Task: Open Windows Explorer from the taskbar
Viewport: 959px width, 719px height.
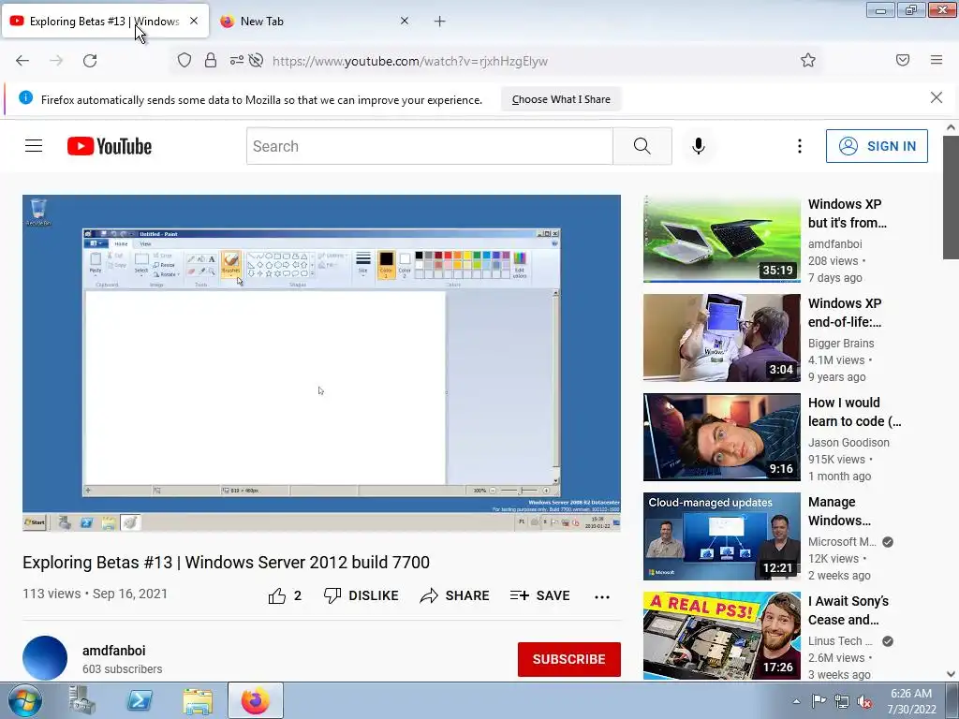Action: (198, 700)
